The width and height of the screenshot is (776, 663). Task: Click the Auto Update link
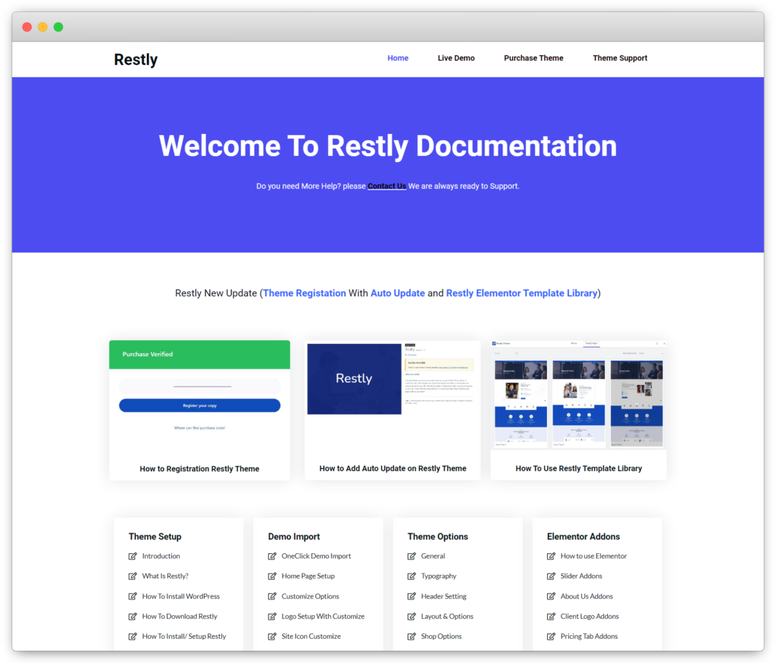(397, 292)
